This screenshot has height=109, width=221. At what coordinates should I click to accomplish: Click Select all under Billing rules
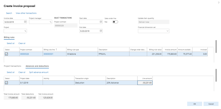coord(11,43)
